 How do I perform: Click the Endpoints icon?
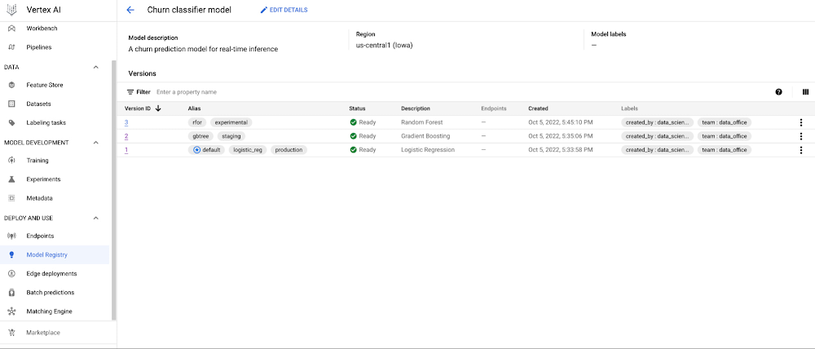(x=11, y=236)
